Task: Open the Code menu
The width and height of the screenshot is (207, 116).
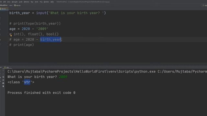Action: click(x=21, y=2)
